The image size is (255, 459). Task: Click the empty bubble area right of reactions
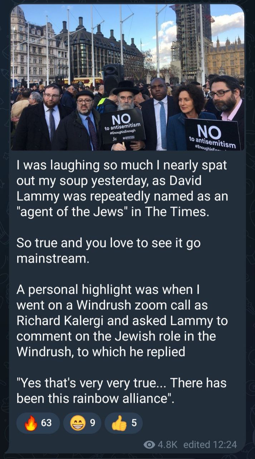point(193,423)
